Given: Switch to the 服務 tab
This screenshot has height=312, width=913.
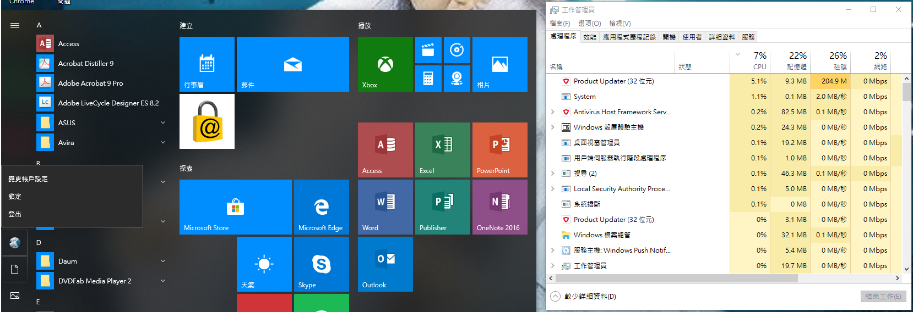Looking at the screenshot, I should [748, 37].
